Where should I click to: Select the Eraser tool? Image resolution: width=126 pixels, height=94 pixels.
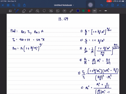point(24,11)
